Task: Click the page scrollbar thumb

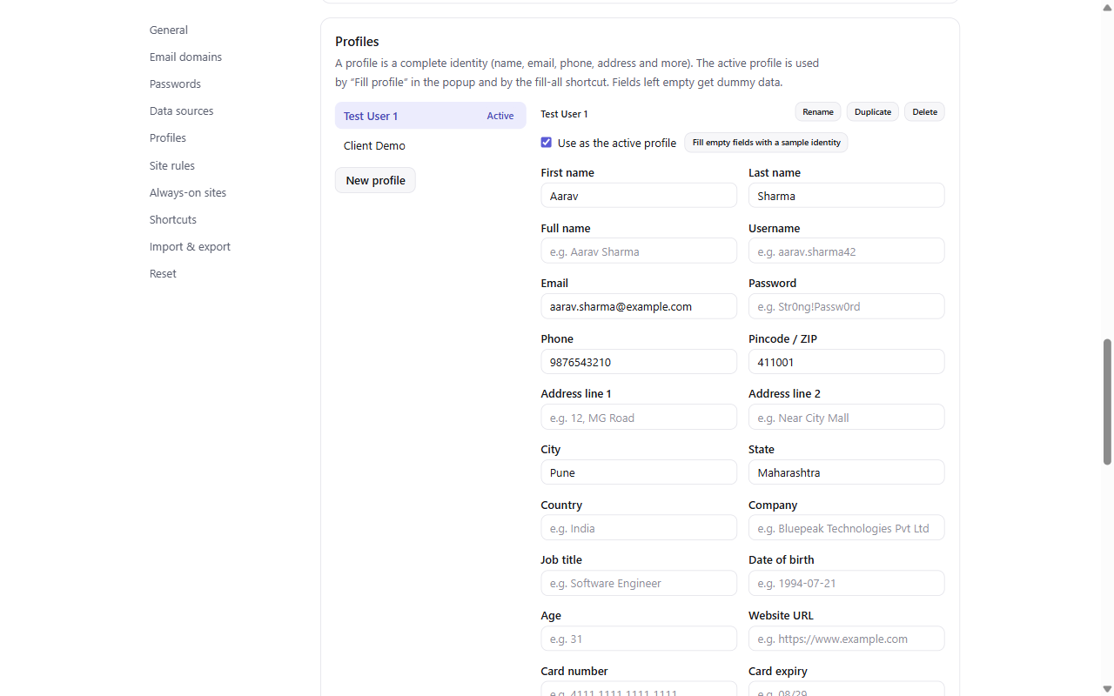Action: 1107,402
